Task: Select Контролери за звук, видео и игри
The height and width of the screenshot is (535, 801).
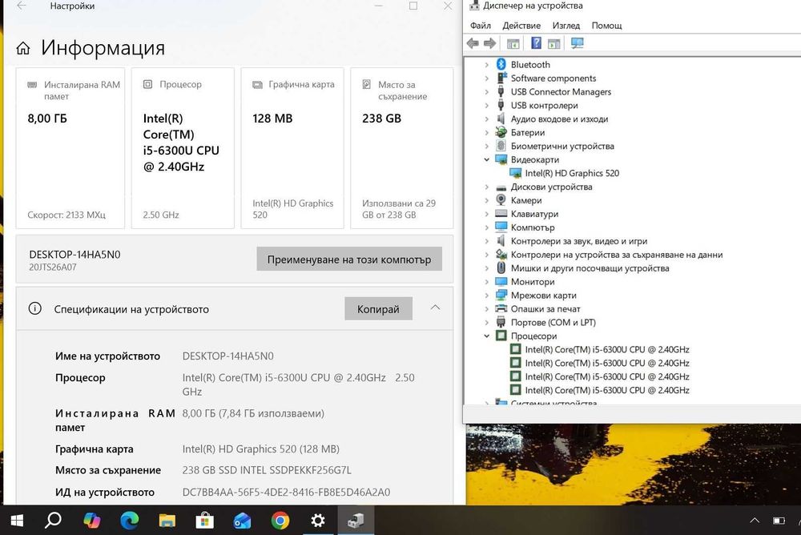Action: coord(579,241)
